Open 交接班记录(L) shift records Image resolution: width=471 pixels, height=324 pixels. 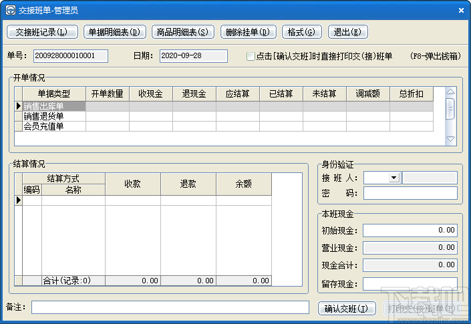pos(42,32)
